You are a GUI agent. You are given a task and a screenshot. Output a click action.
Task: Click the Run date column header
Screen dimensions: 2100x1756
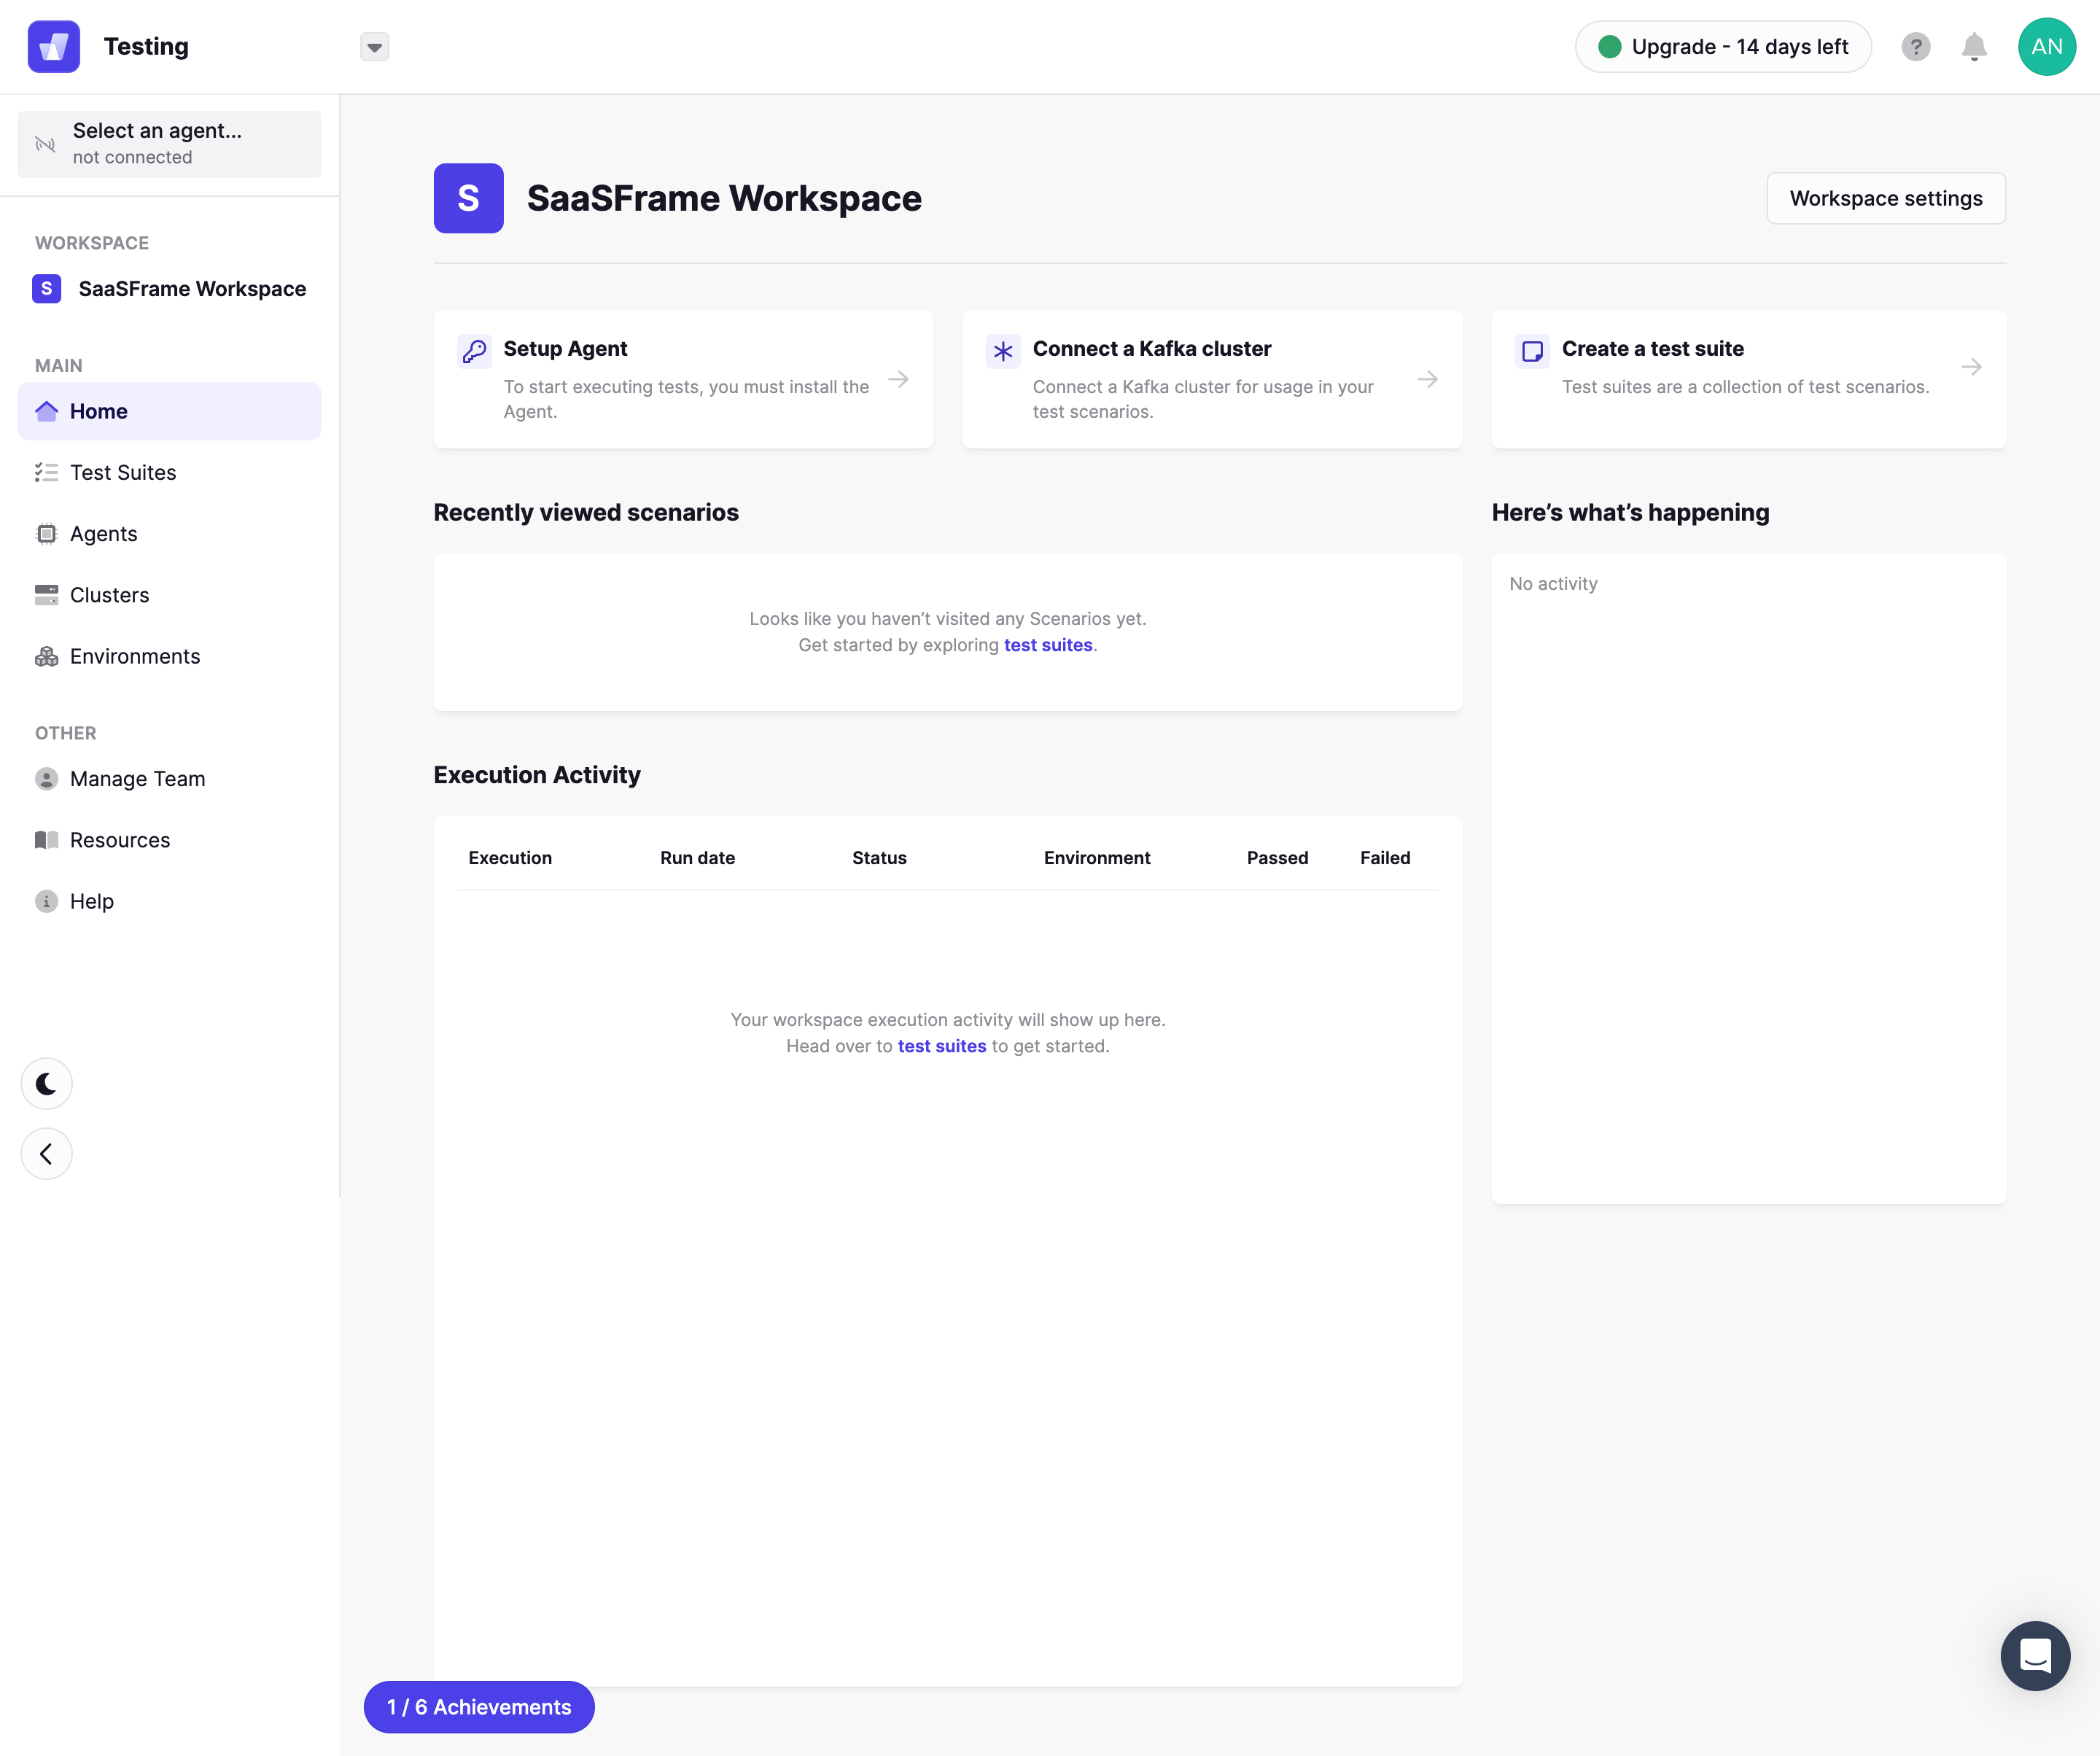pos(697,858)
